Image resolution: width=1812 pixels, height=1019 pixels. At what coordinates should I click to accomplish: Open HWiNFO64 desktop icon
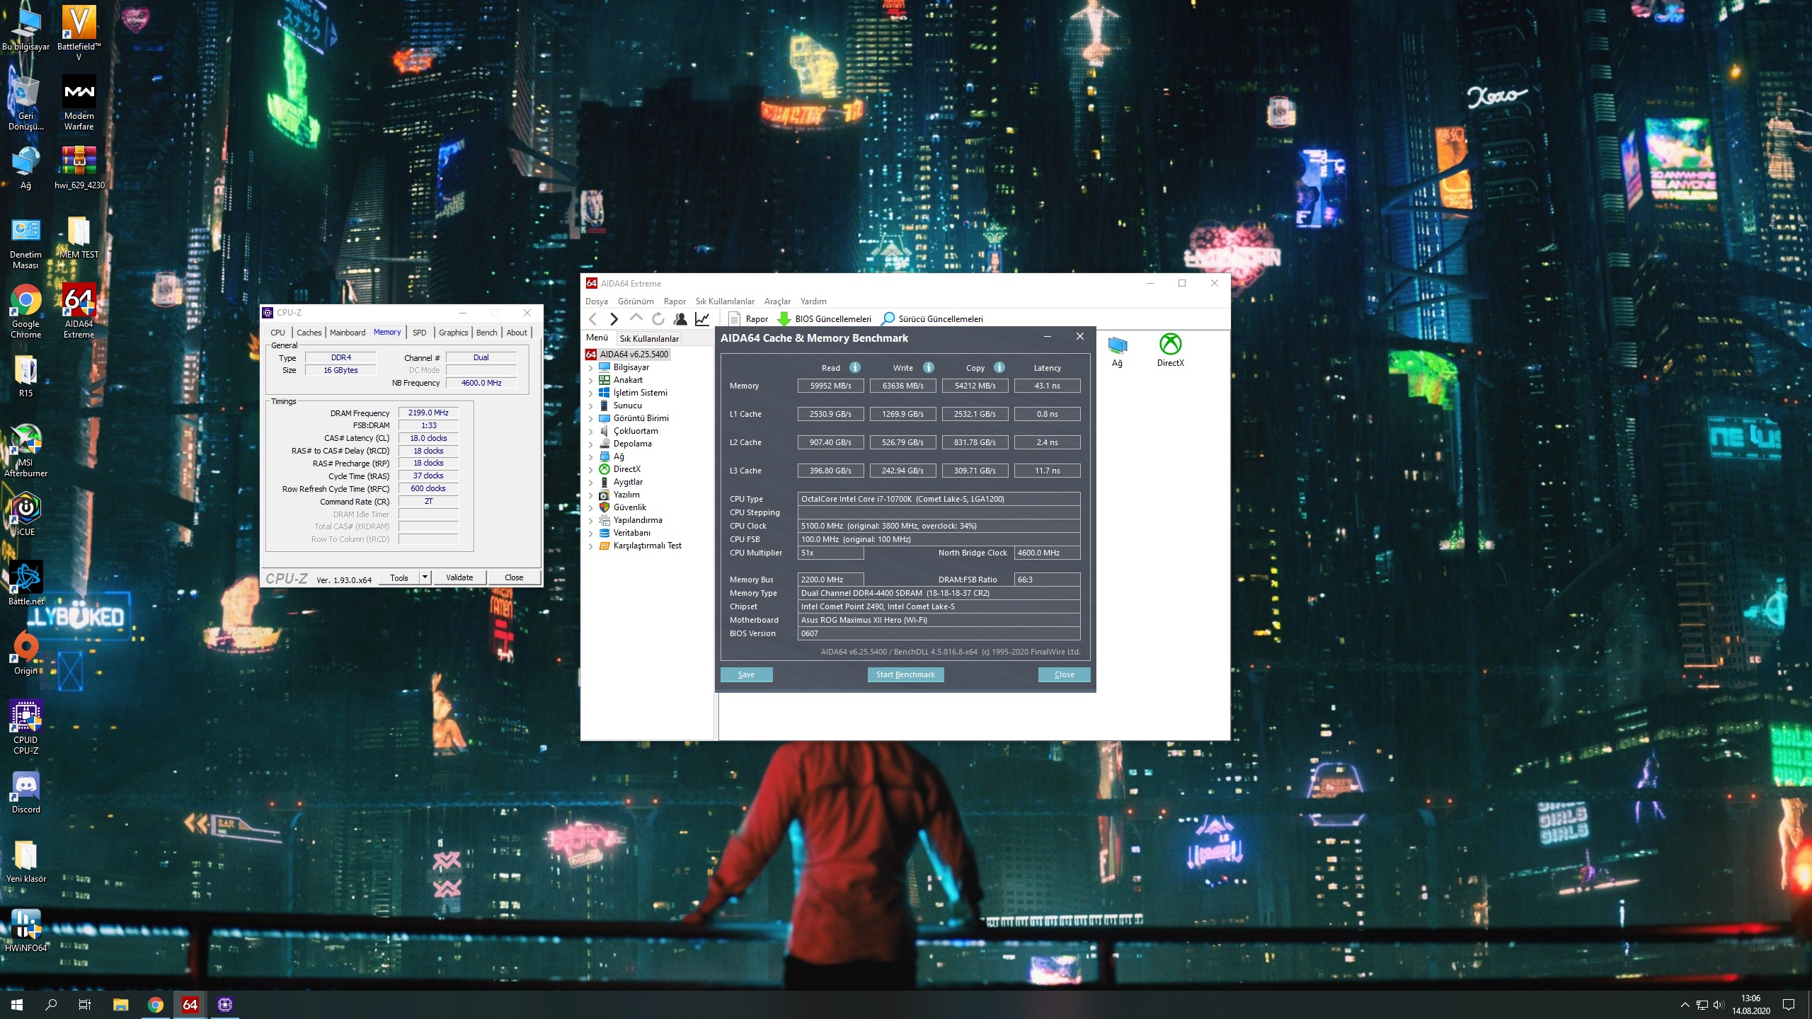pyautogui.click(x=26, y=930)
